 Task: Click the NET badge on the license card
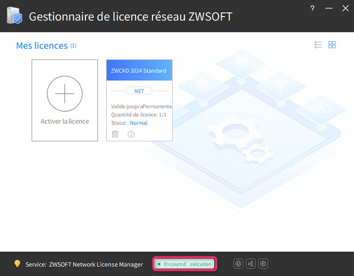pyautogui.click(x=139, y=91)
